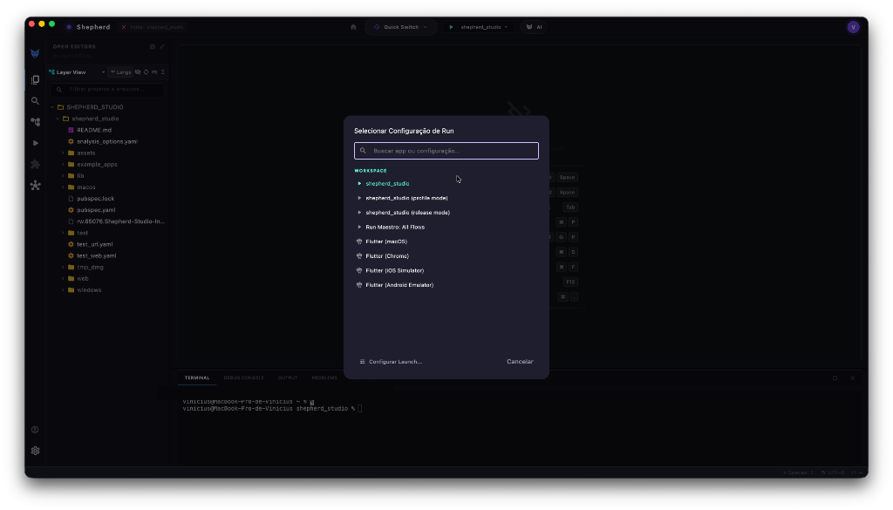Open the source control tree icon in sidebar
The width and height of the screenshot is (893, 510).
tap(35, 122)
